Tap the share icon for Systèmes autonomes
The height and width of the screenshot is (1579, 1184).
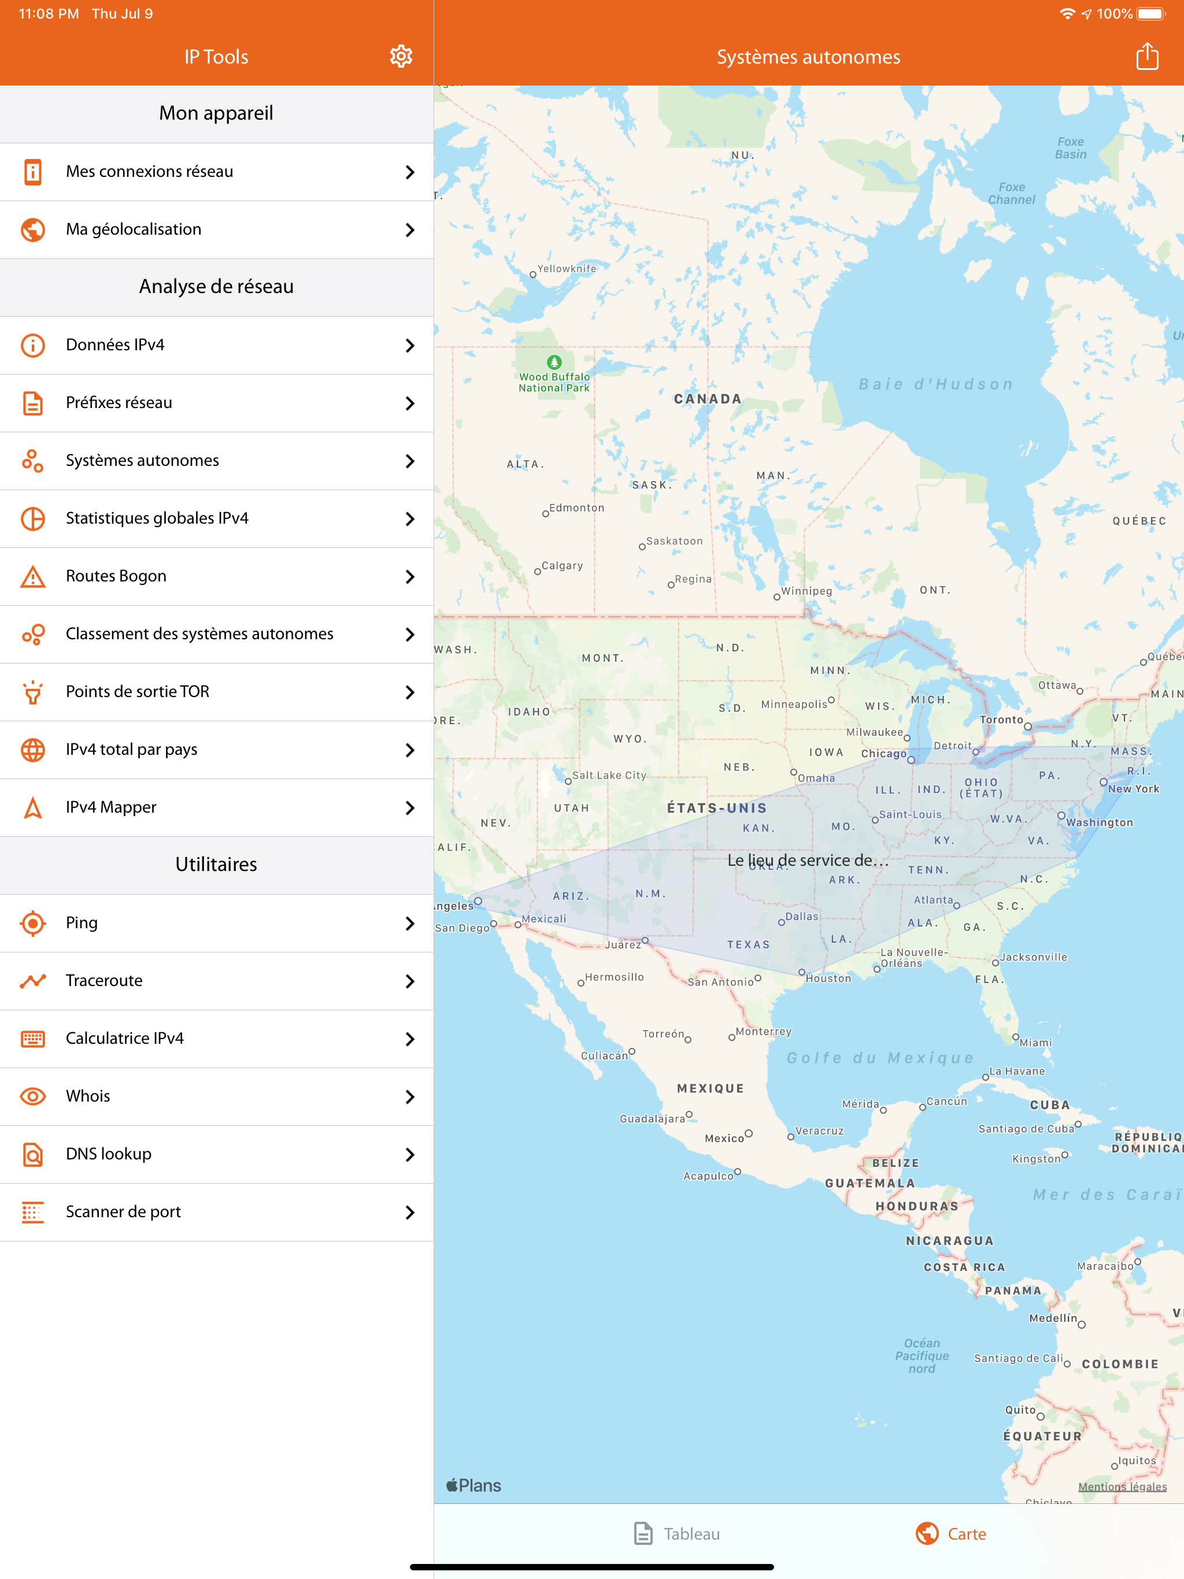[x=1148, y=55]
